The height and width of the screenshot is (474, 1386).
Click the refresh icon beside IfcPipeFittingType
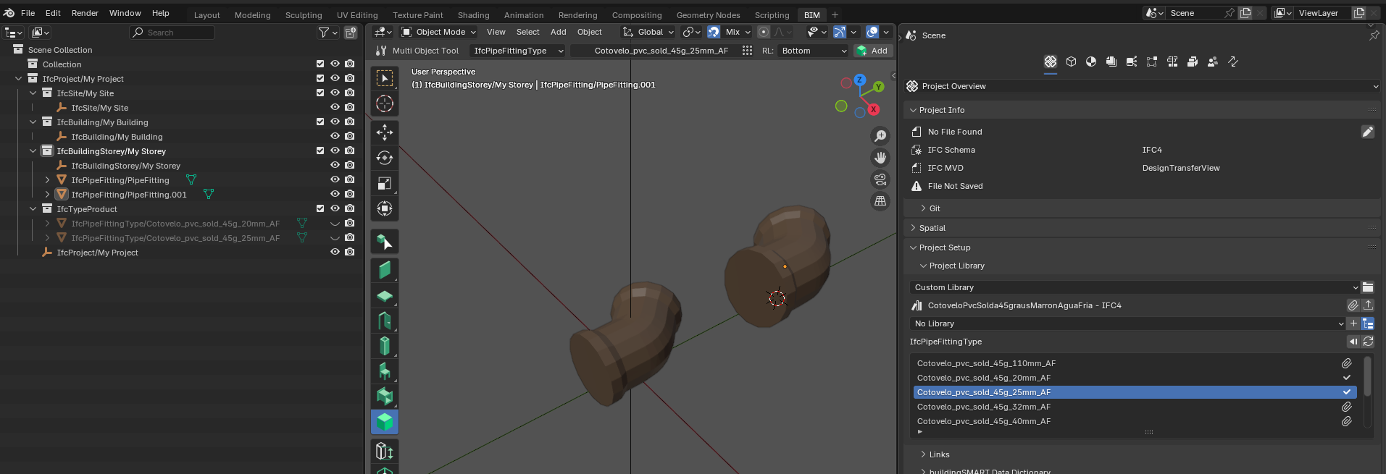[x=1368, y=342]
